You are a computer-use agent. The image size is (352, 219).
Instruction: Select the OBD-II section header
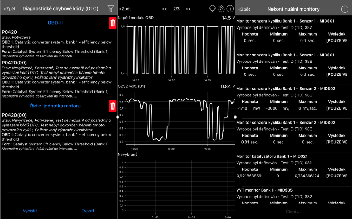pos(55,23)
